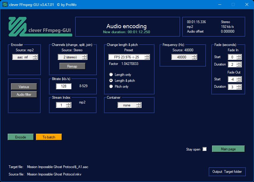Screen dimensions: 254x182
Task: Open the Audio filter button
Action: [24, 95]
